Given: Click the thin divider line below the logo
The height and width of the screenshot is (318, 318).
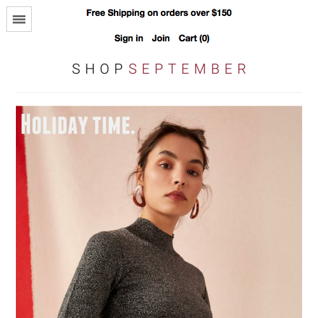Looking at the screenshot, I should coord(159,92).
